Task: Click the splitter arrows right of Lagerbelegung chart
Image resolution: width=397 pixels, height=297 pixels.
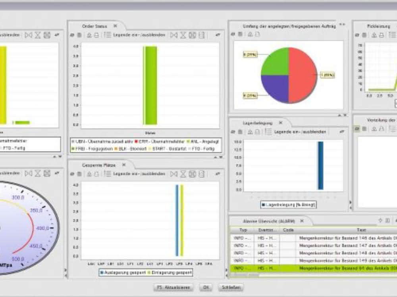Action: click(351, 205)
